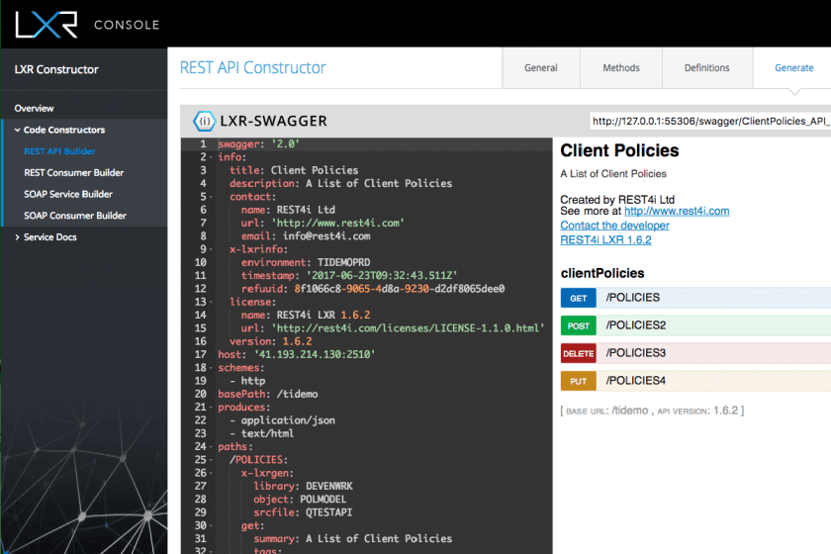
Task: Click the GET method badge
Action: [579, 298]
